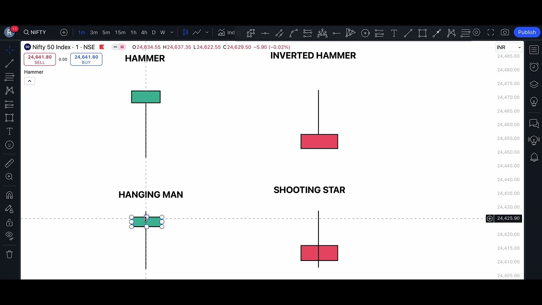Pick the text tool in top drawing toolbar
Image resolution: width=542 pixels, height=305 pixels.
click(394, 33)
